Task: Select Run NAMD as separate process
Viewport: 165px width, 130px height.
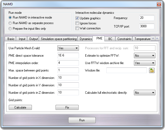Action: [10, 23]
